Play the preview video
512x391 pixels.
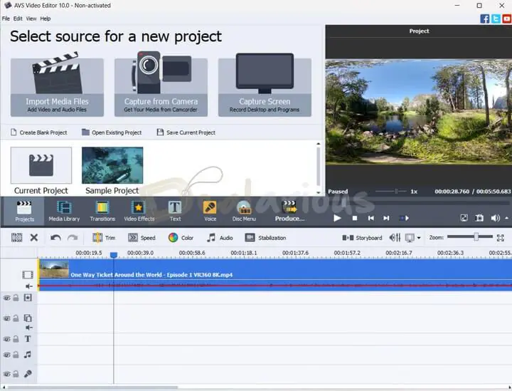337,218
